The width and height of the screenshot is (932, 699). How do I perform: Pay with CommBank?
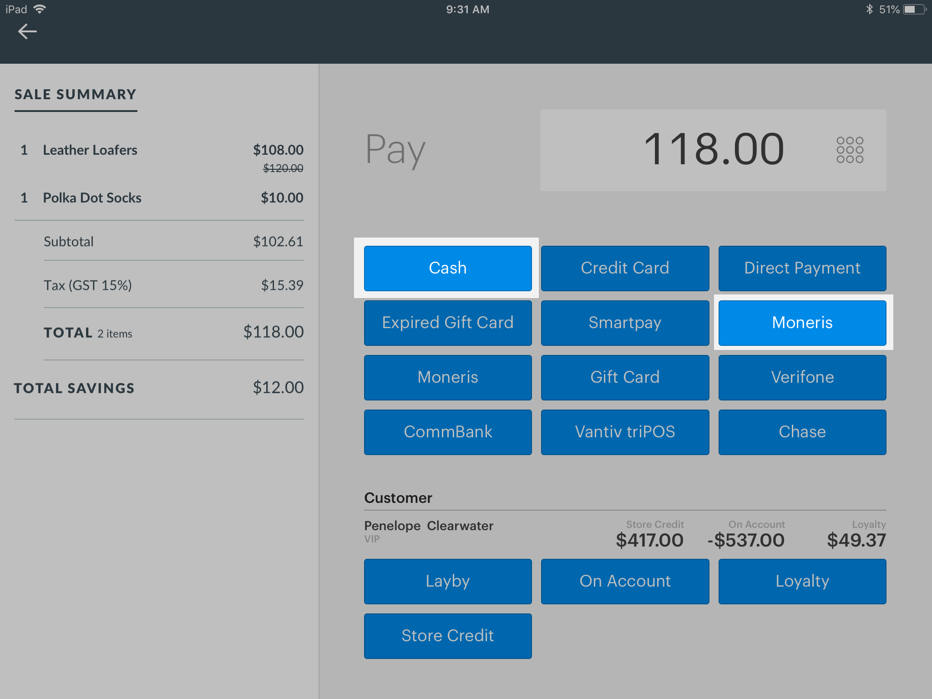pos(447,432)
